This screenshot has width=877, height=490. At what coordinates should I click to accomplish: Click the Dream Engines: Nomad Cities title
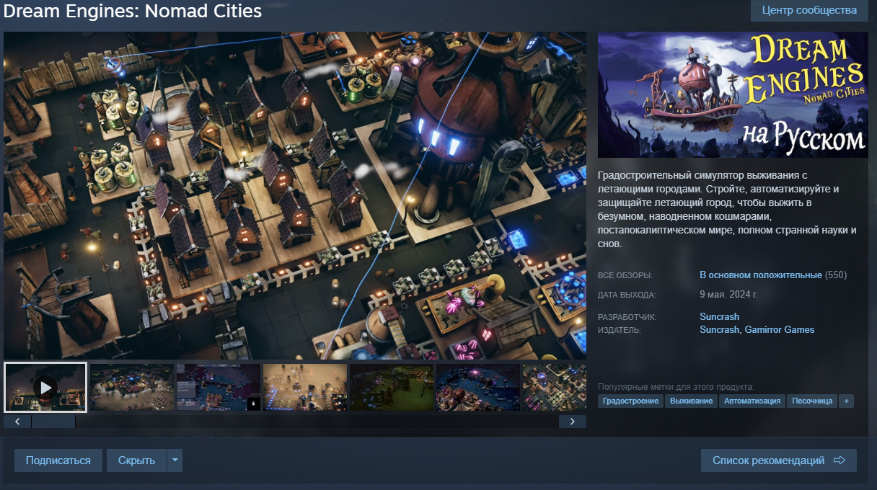click(133, 12)
